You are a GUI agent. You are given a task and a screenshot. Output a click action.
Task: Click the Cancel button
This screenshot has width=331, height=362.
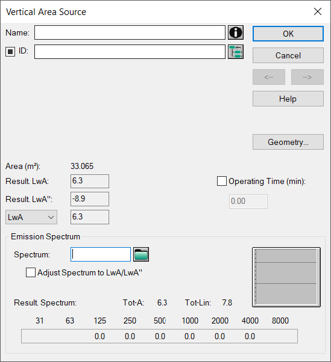click(x=288, y=55)
